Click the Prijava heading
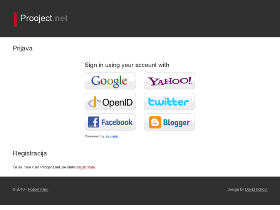The width and height of the screenshot is (280, 210). pyautogui.click(x=23, y=49)
